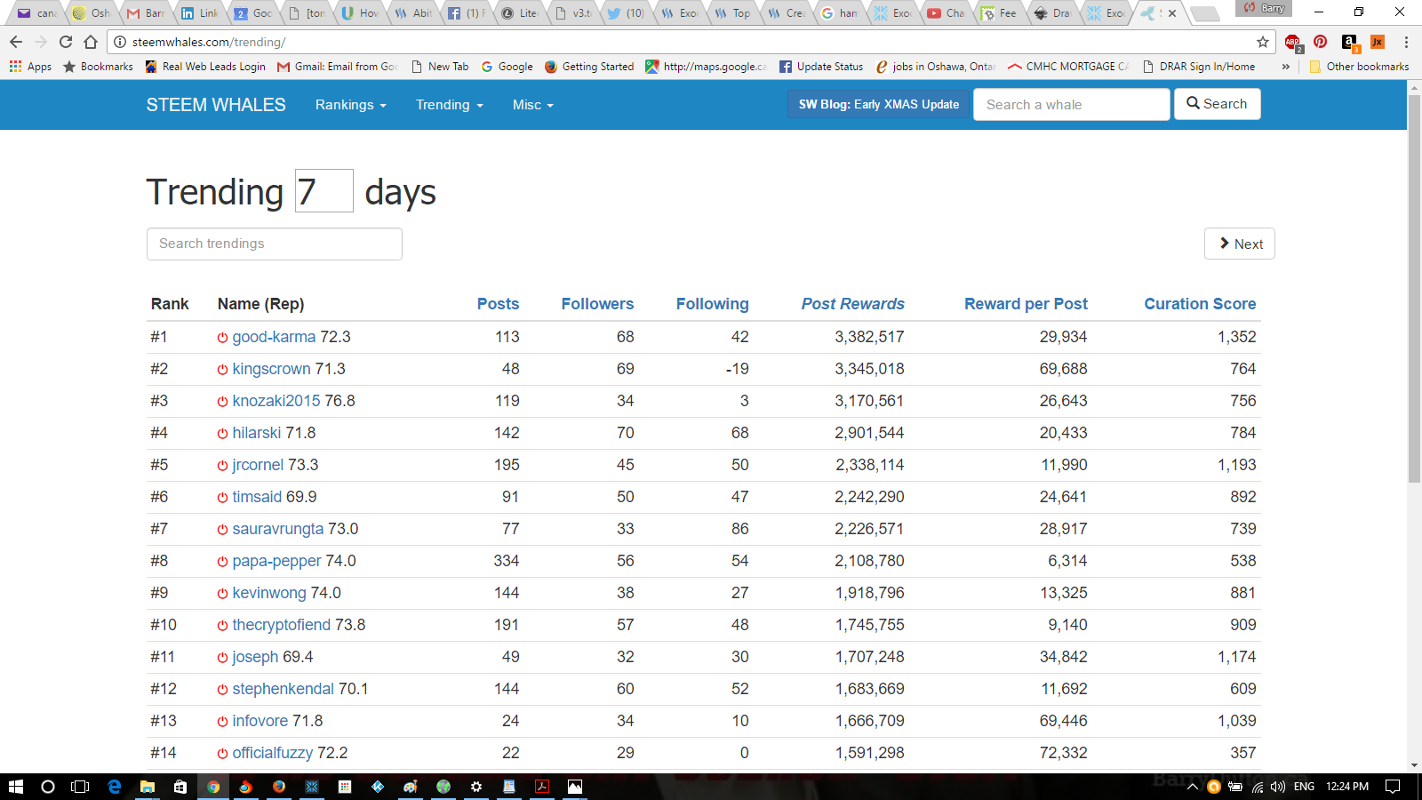Sort the table by Curation Score
This screenshot has height=800, width=1422.
click(x=1200, y=304)
